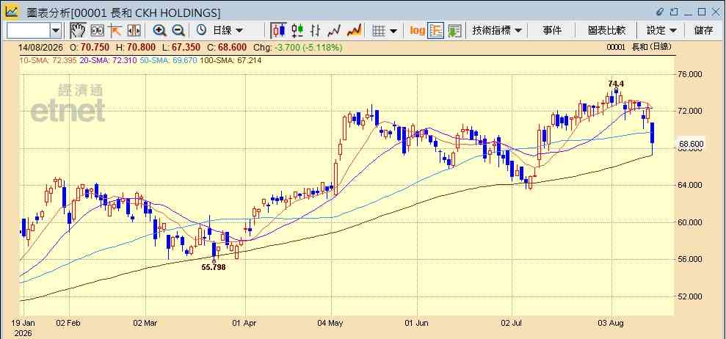Click the 100-SMA: 67.214 legend text
The width and height of the screenshot is (726, 339).
click(x=230, y=60)
